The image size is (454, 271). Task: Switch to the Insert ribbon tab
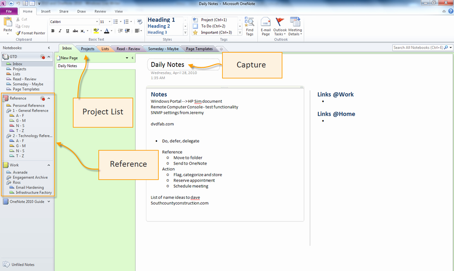[46, 11]
